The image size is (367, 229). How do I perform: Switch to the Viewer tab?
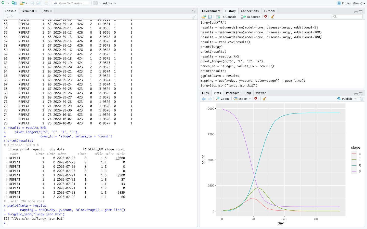(261, 93)
